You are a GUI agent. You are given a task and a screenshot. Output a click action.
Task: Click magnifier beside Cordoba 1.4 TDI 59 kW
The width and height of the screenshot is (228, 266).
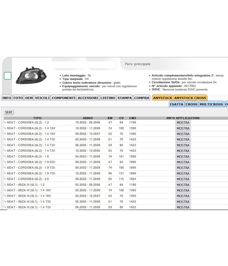pyautogui.click(x=5, y=145)
